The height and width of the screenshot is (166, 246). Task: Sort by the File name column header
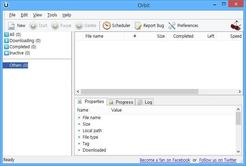pos(104,36)
